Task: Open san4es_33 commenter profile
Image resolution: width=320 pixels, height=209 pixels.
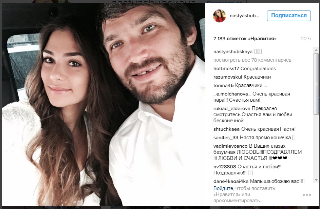Action: click(x=226, y=138)
